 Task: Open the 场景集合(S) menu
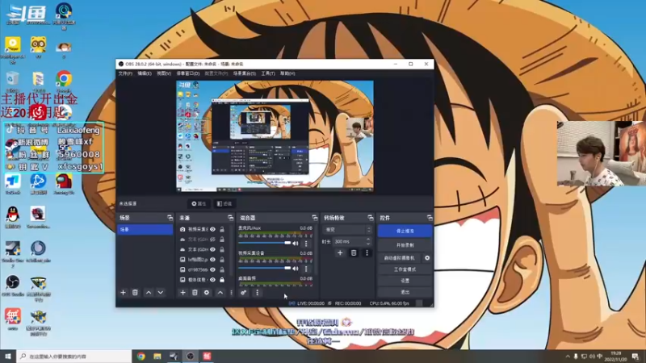point(245,73)
